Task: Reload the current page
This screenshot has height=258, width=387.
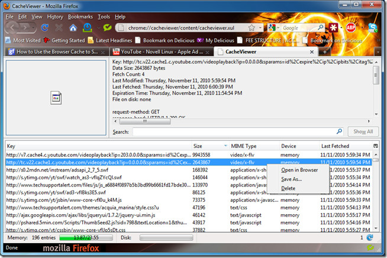Action: [x=44, y=28]
